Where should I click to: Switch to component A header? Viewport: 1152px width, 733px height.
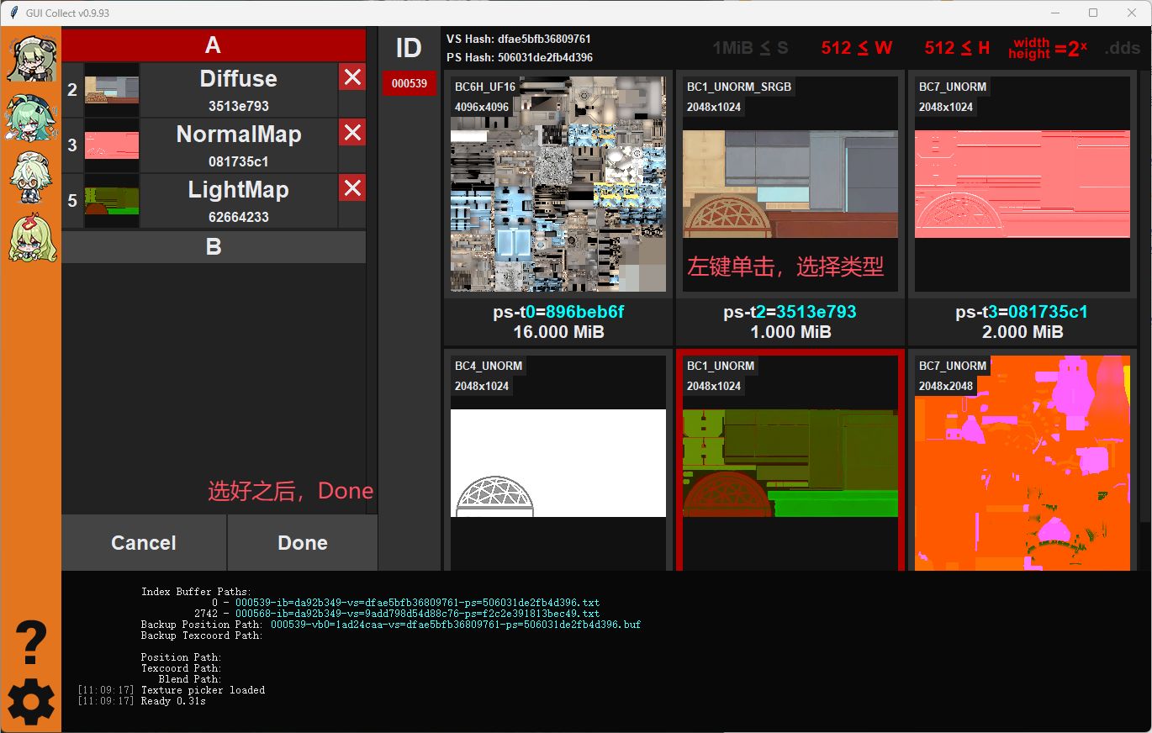point(214,45)
